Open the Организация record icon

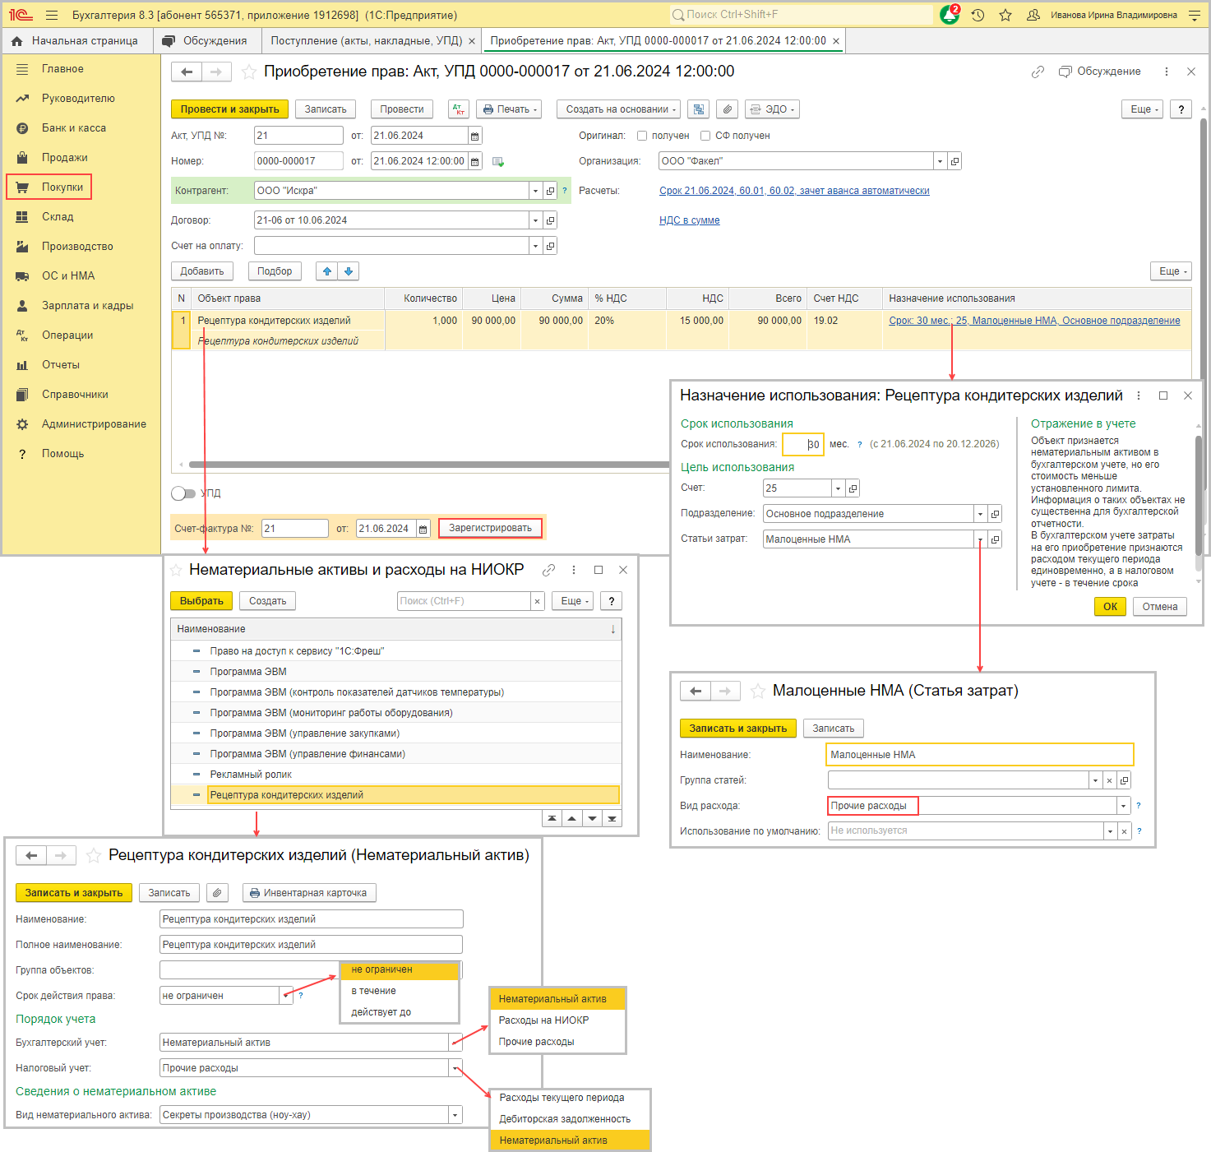(x=954, y=161)
